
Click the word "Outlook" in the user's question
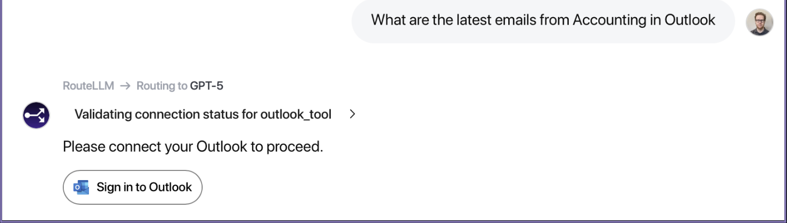point(690,20)
